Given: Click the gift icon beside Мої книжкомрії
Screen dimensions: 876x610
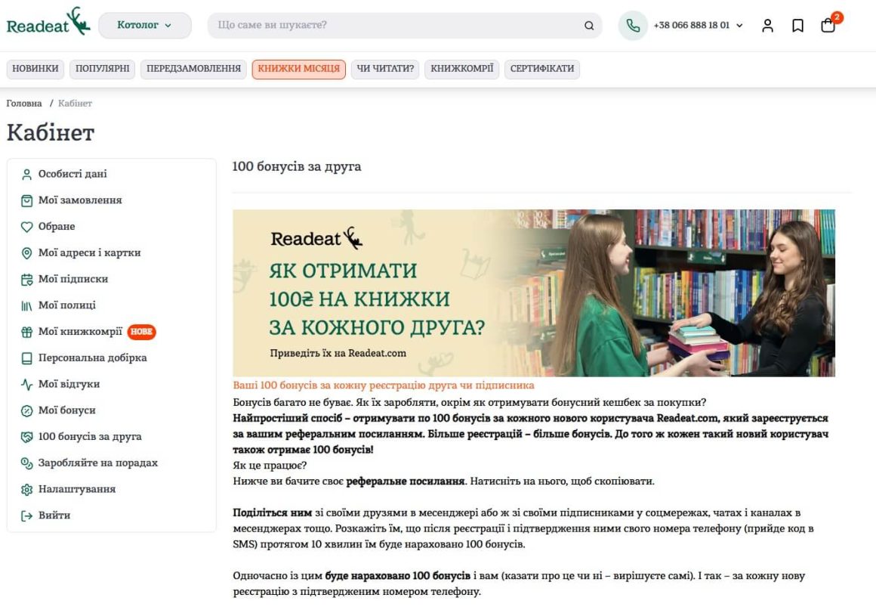Looking at the screenshot, I should tap(26, 332).
